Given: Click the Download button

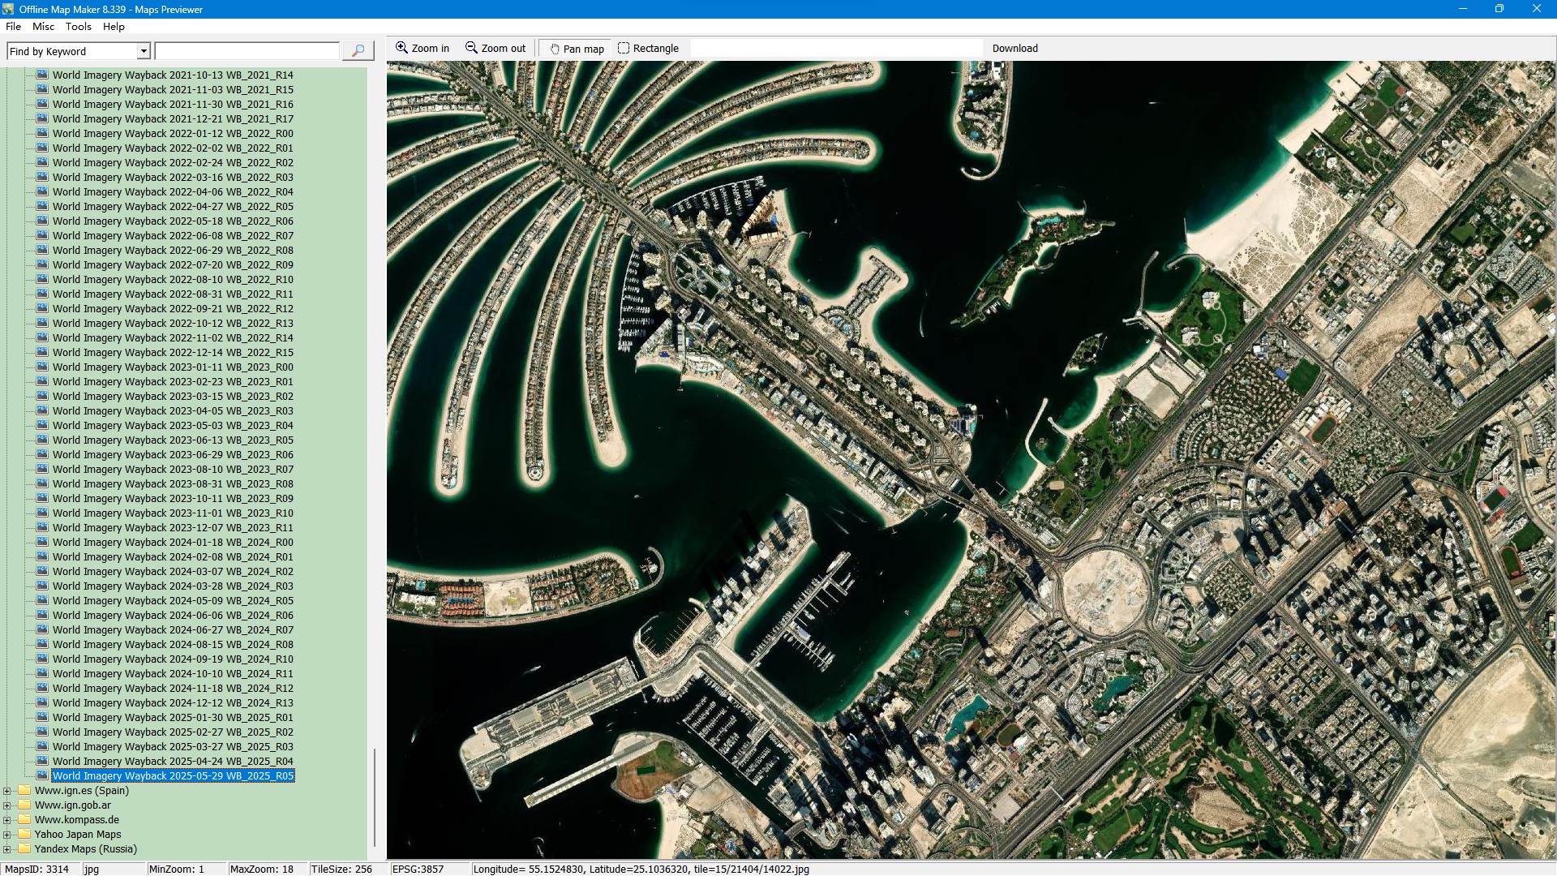Looking at the screenshot, I should (1014, 49).
